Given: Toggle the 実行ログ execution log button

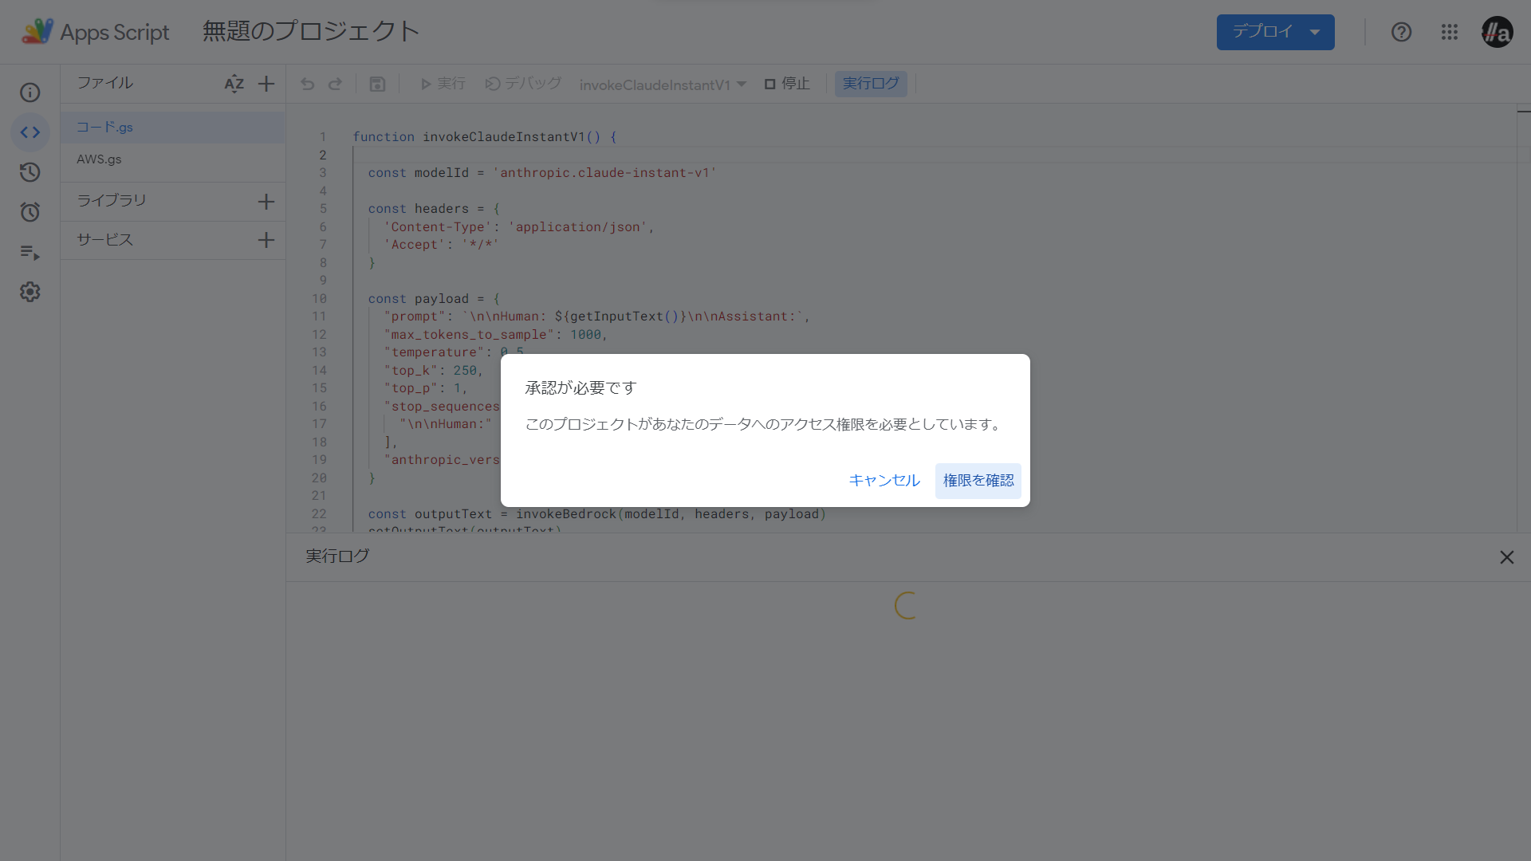Looking at the screenshot, I should coord(870,84).
